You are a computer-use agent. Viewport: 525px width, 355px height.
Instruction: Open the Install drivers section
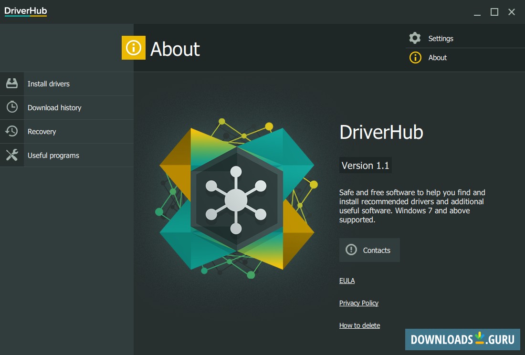tap(67, 84)
